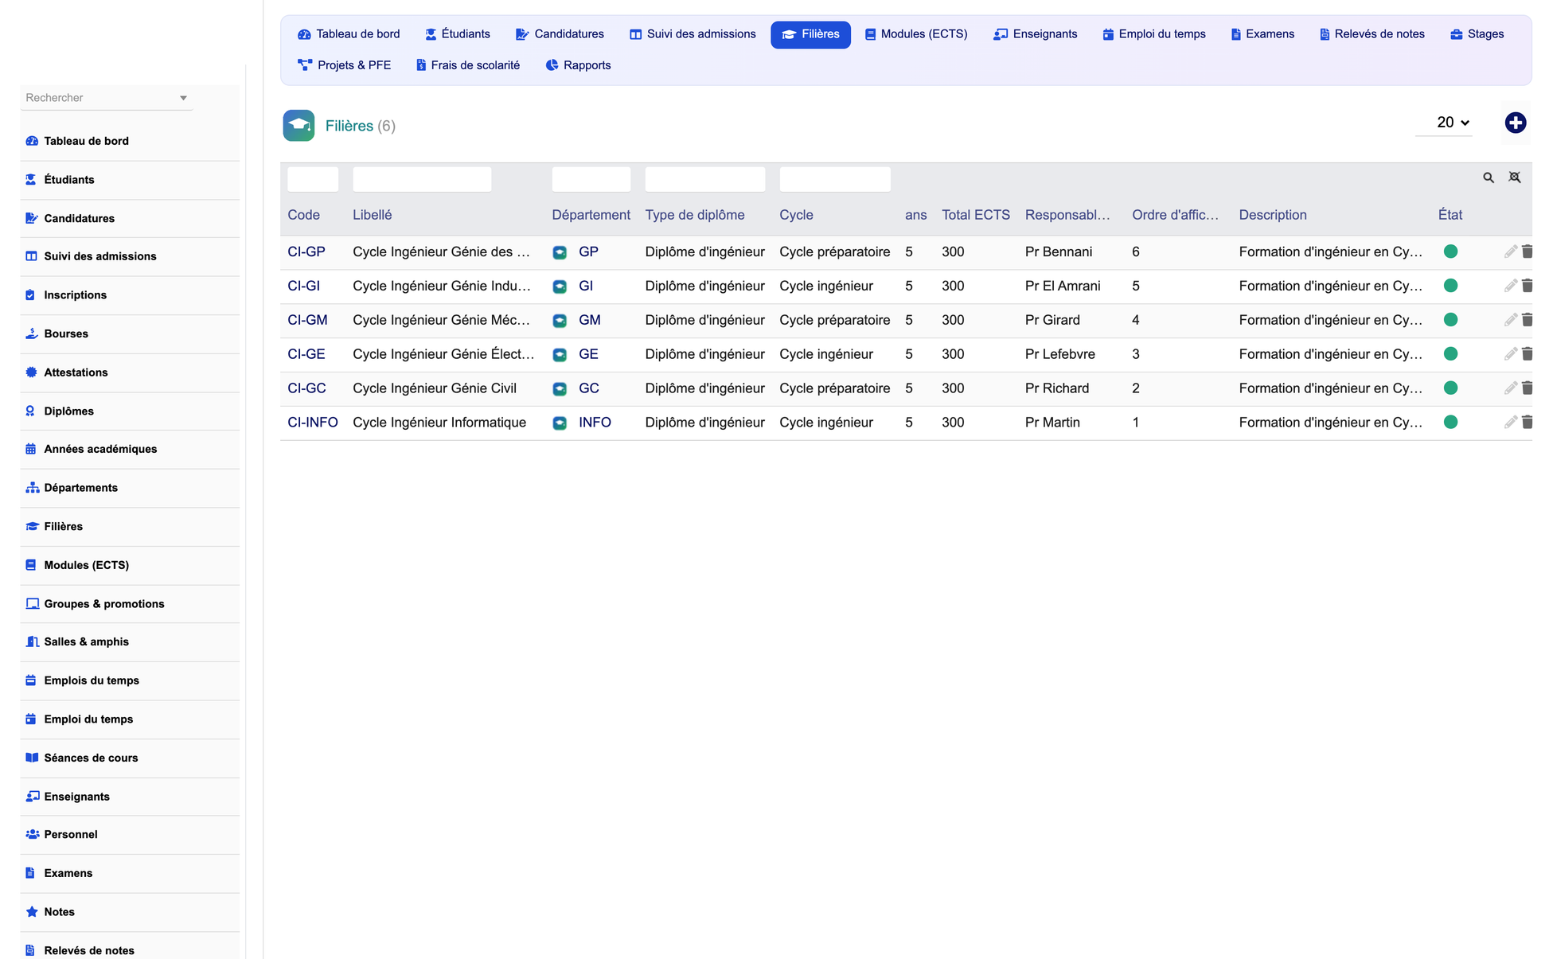Click the green État indicator for CI-GP
Viewport: 1549px width, 959px height.
1450,251
